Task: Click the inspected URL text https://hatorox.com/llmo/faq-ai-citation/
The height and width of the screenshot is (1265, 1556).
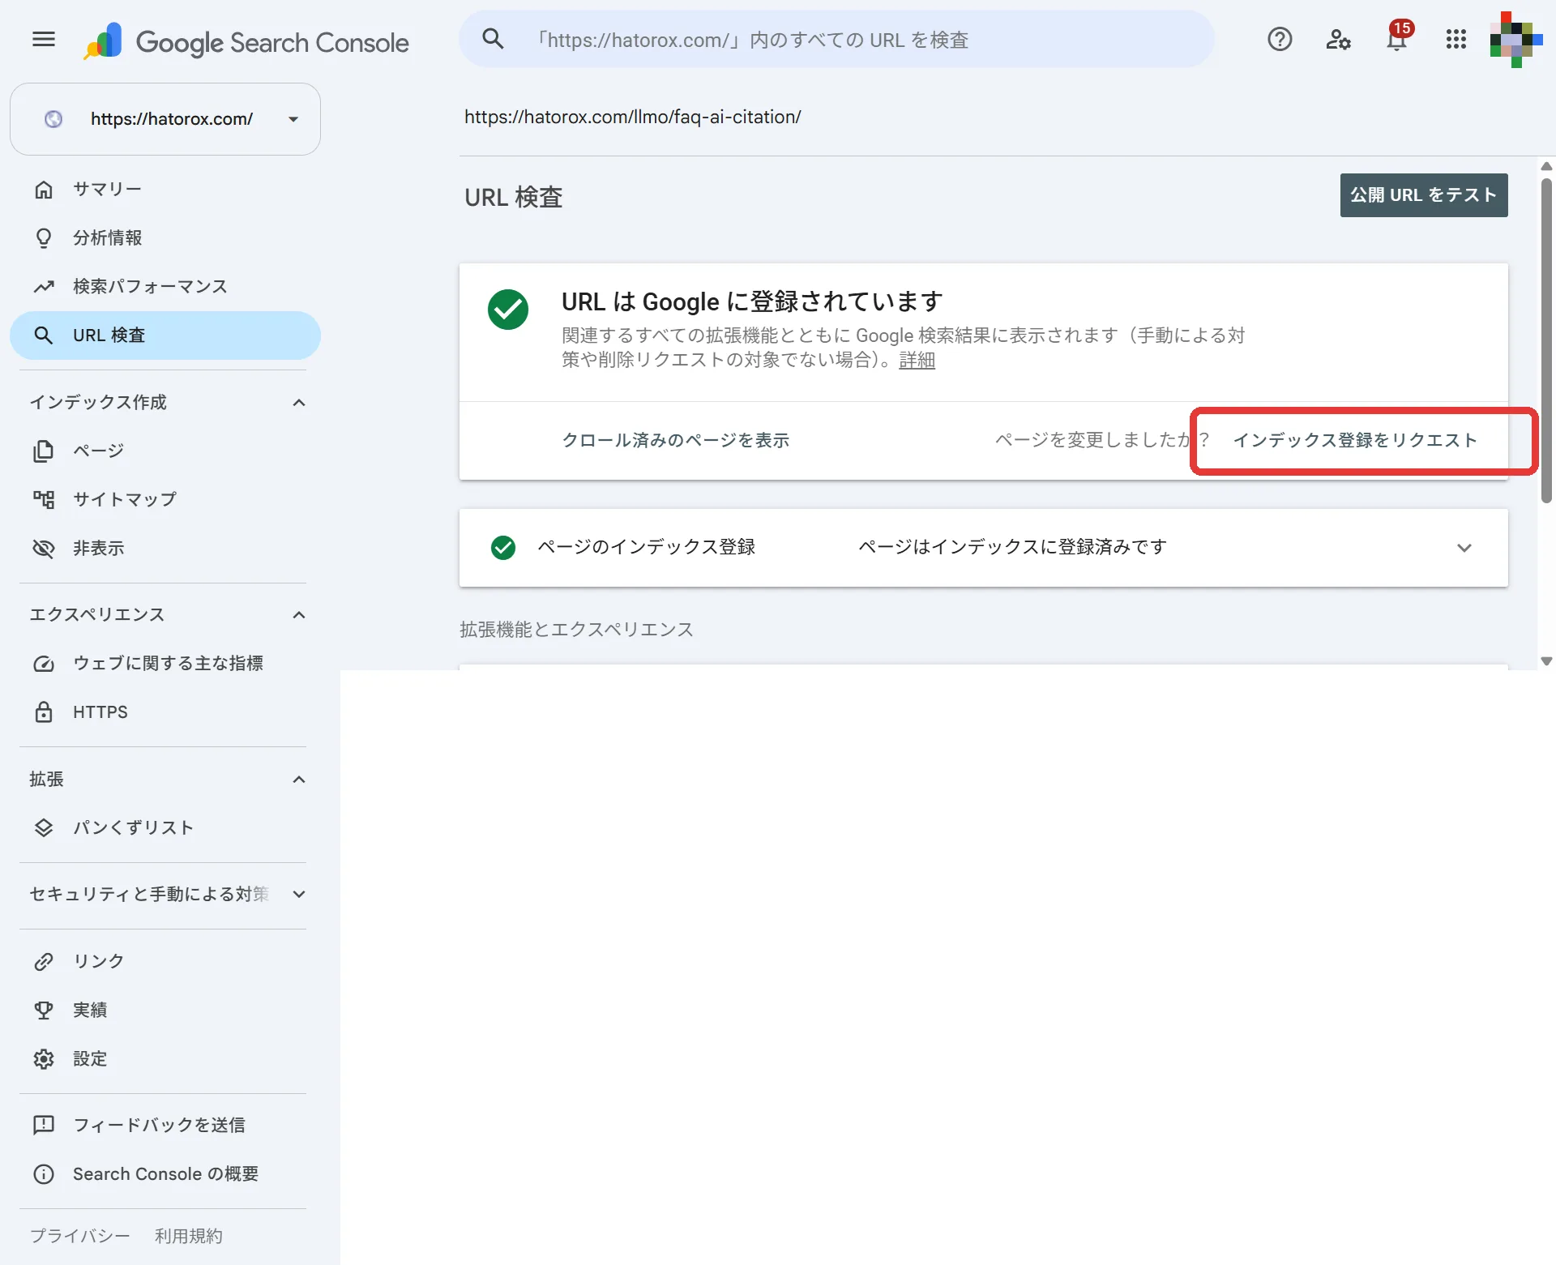Action: coord(633,117)
